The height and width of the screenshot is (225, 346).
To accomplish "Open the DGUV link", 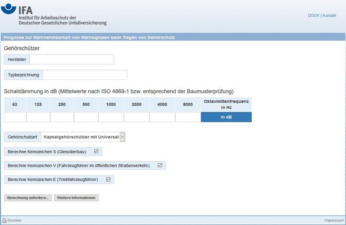I will point(313,16).
